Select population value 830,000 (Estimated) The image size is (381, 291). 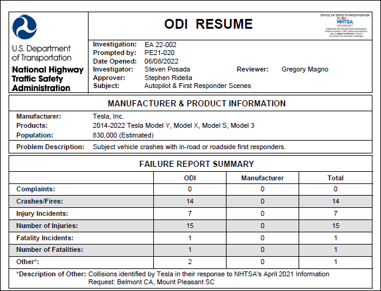click(x=123, y=135)
